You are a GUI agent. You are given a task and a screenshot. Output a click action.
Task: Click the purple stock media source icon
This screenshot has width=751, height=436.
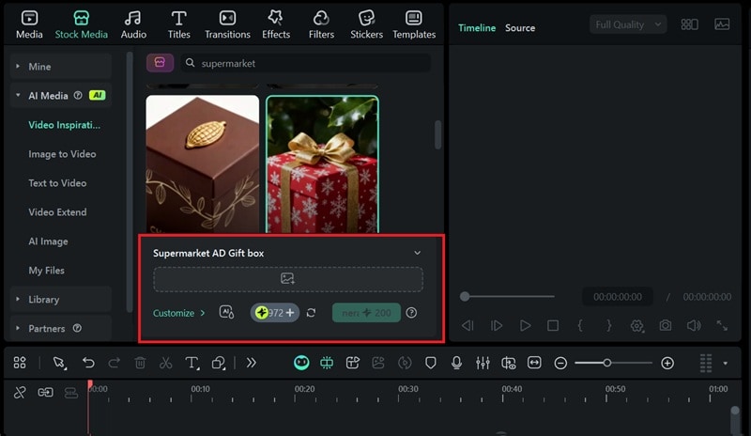(160, 63)
